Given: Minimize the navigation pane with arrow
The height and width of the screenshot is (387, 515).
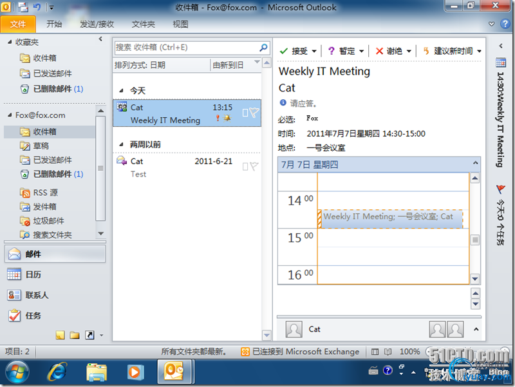Looking at the screenshot, I should tap(100, 39).
